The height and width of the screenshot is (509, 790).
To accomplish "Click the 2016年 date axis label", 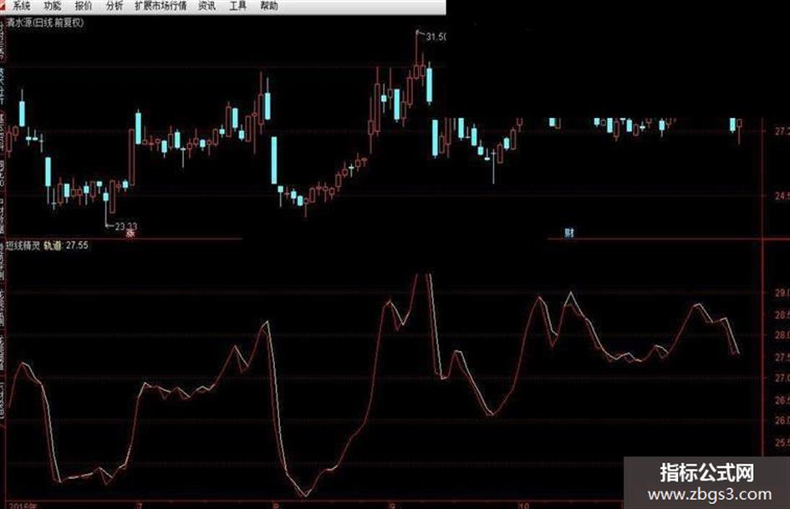I will coord(23,505).
